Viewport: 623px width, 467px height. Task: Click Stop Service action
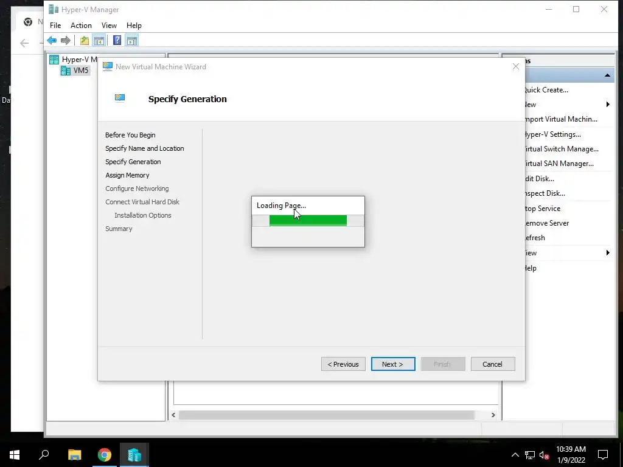[x=542, y=209]
